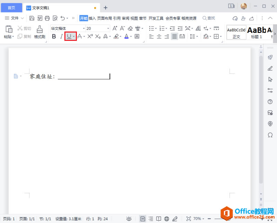Toggle justify alignment
Screen dimensions: 277x223
(x=175, y=37)
